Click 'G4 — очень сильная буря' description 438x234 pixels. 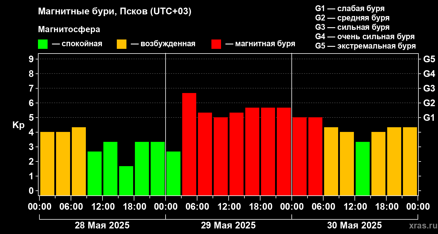click(365, 37)
